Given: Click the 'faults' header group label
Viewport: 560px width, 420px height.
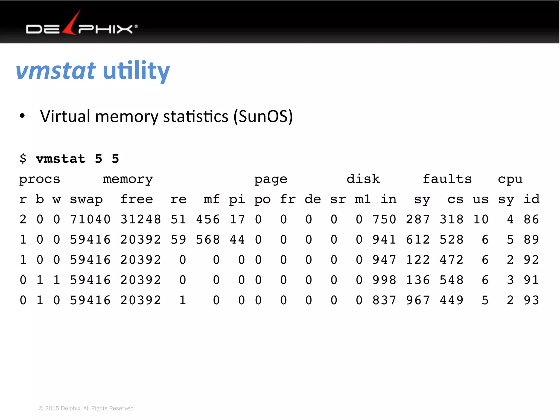Looking at the screenshot, I should click(x=447, y=179).
